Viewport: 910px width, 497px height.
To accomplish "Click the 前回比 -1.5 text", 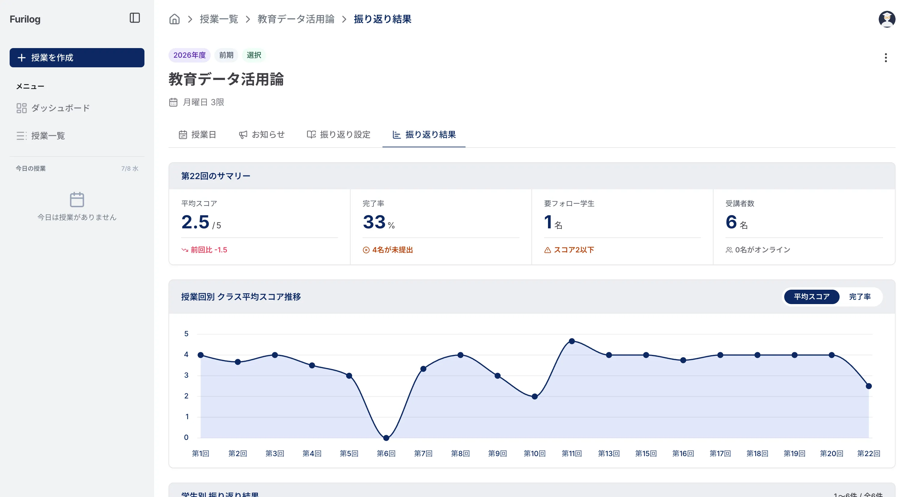I will click(x=209, y=250).
